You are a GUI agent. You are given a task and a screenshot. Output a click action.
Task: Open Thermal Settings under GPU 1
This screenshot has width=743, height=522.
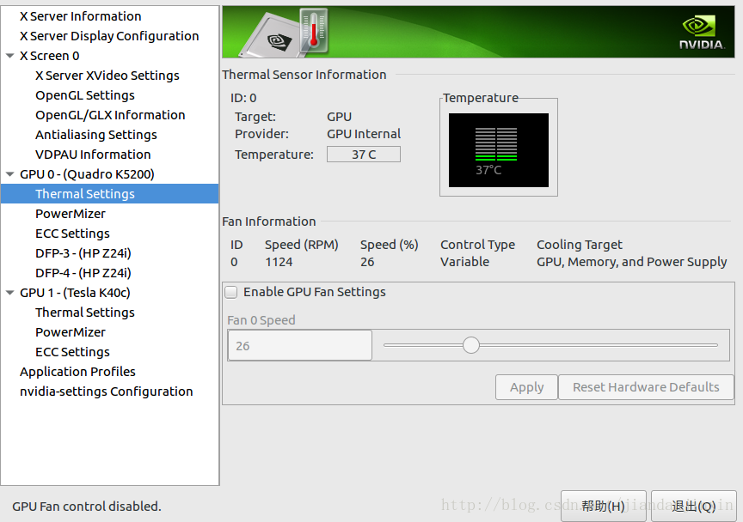[85, 313]
